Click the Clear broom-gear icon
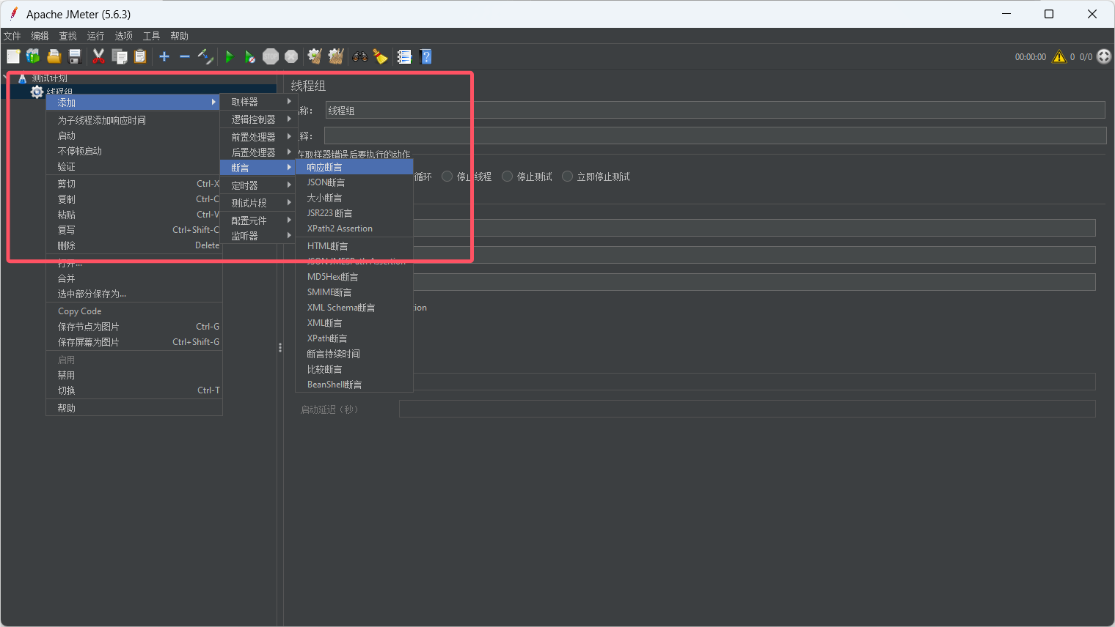Image resolution: width=1115 pixels, height=627 pixels. (315, 56)
